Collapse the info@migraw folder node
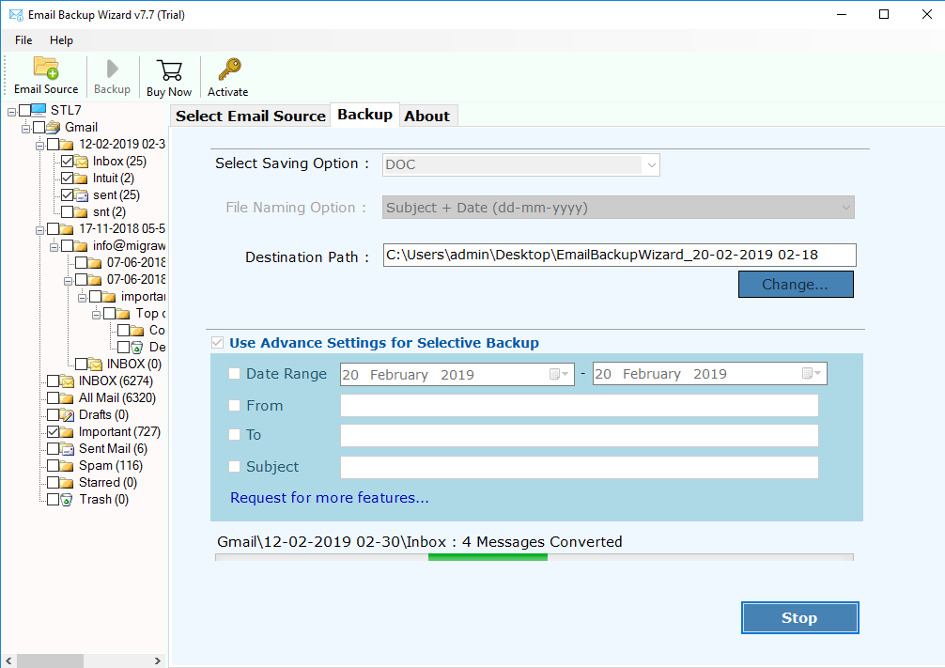Screen dimensions: 945x668 click(x=54, y=247)
